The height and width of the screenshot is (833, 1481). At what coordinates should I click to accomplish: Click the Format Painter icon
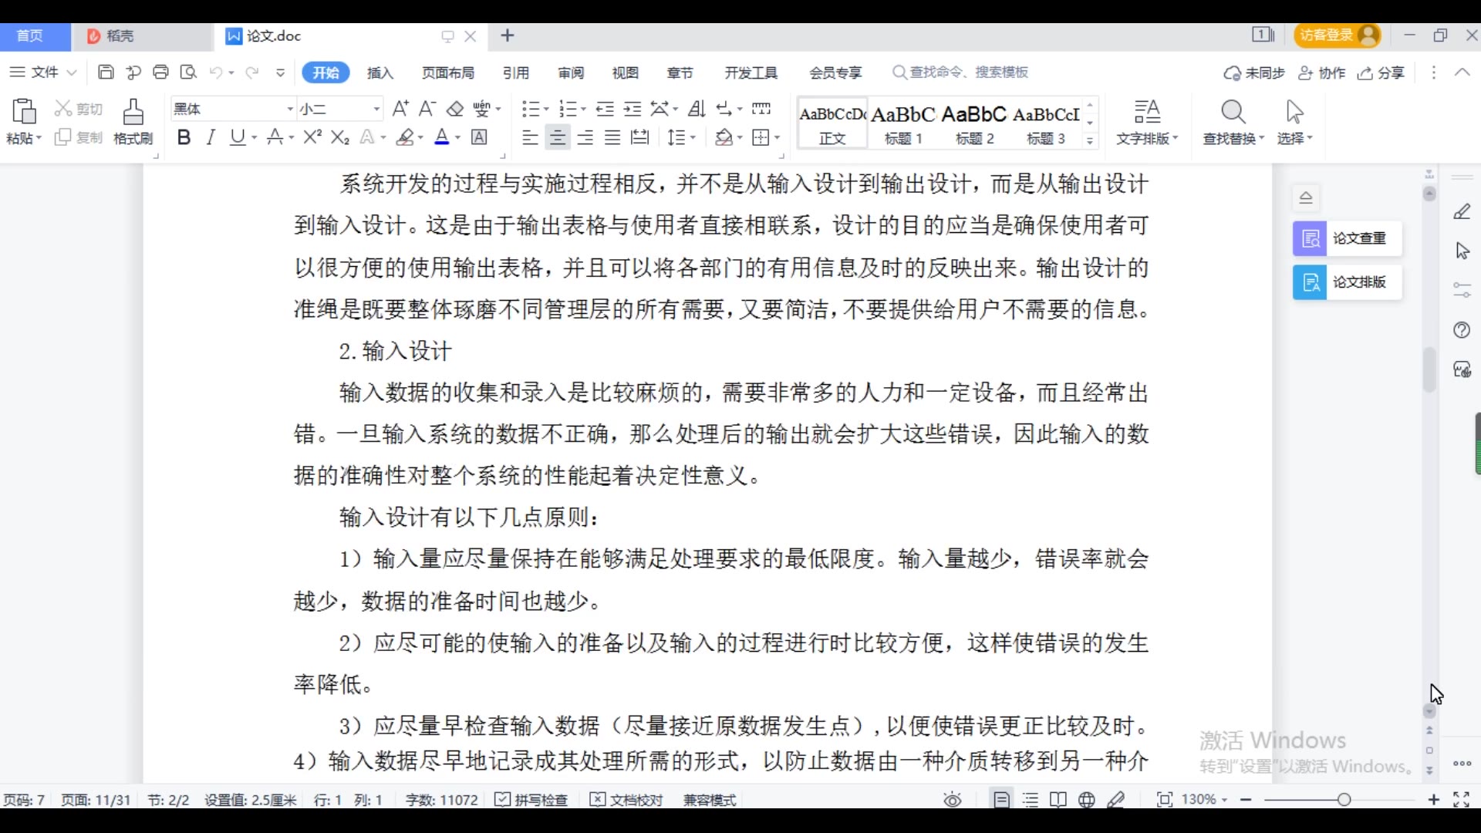[x=133, y=121]
